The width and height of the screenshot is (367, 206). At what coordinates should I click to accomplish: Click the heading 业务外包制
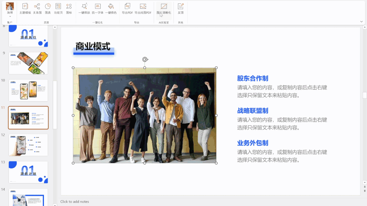click(x=253, y=143)
